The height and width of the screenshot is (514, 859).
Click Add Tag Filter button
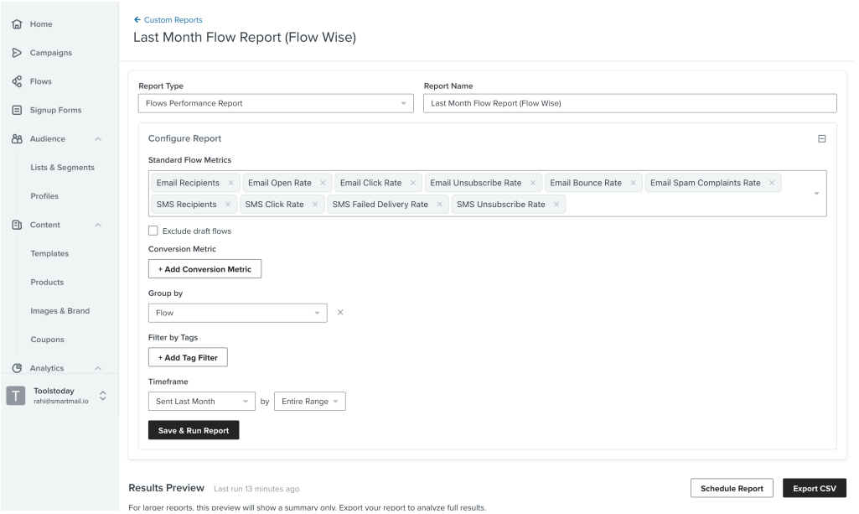[x=188, y=357]
